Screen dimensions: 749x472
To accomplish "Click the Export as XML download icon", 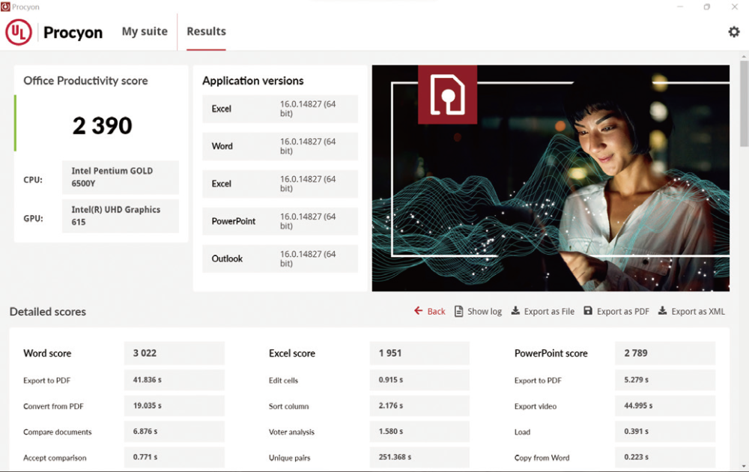I will coord(662,311).
